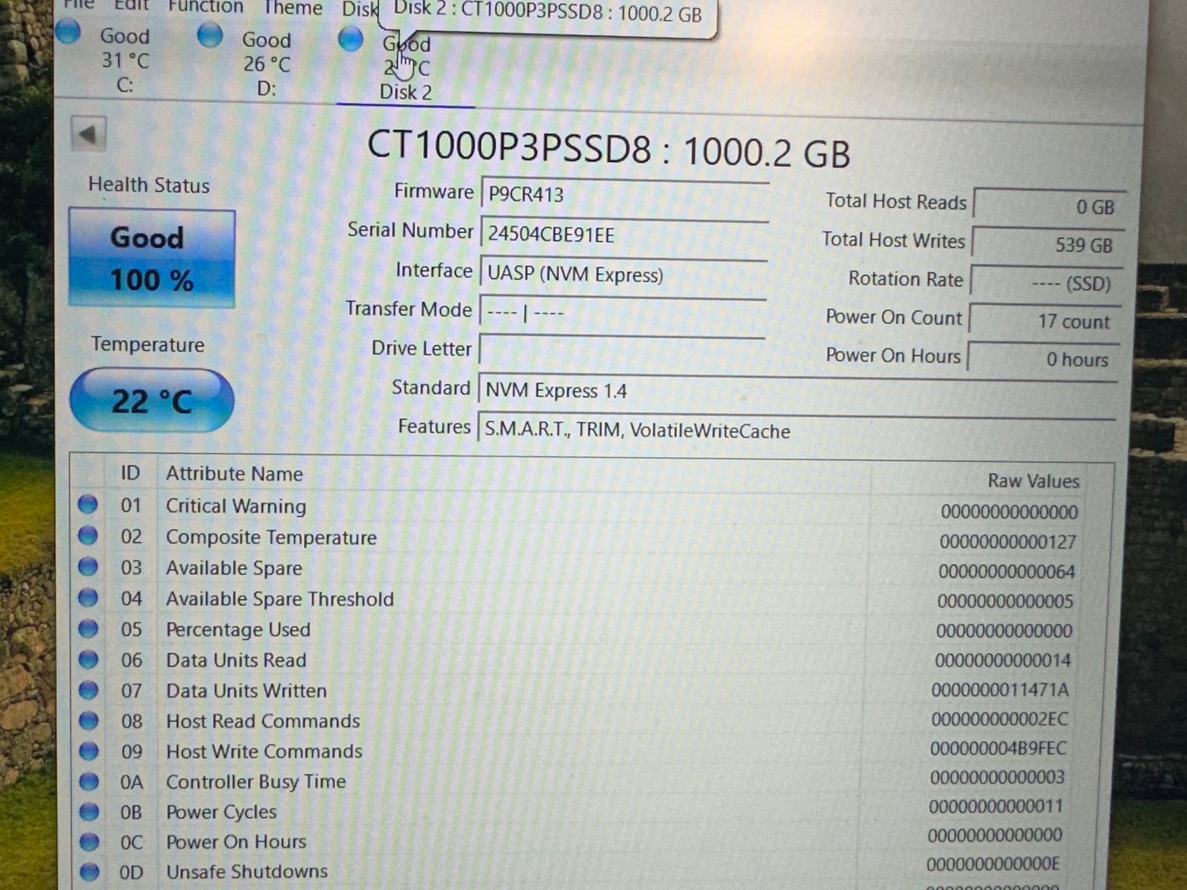
Task: Click the Disk 2 status circle icon
Action: click(x=351, y=39)
